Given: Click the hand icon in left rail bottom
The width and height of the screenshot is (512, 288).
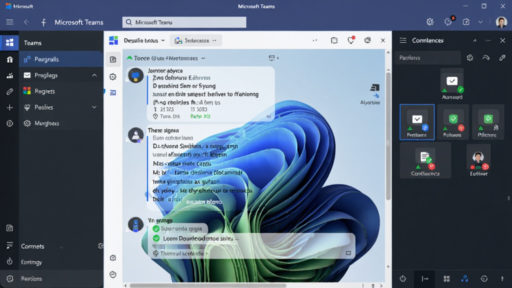Looking at the screenshot, I should [9, 261].
